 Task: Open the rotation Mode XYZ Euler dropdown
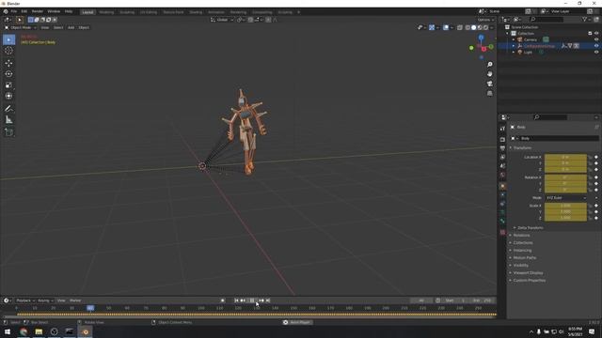tap(566, 198)
